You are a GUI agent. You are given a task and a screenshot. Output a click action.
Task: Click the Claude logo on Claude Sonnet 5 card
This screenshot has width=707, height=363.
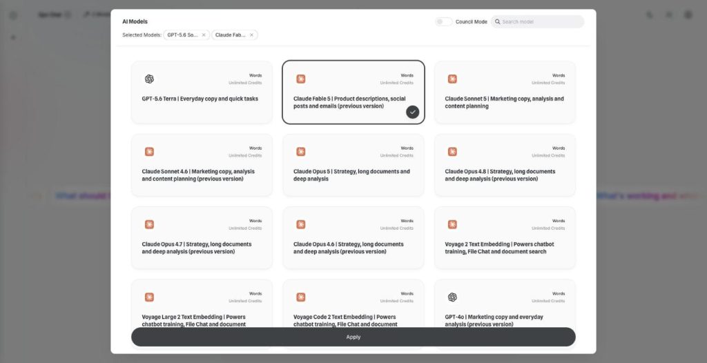coord(452,79)
